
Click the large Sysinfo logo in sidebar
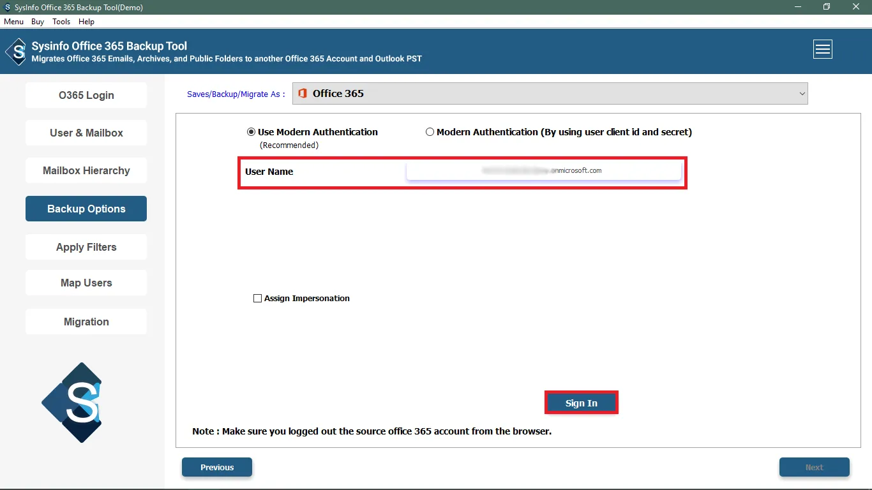tap(72, 402)
